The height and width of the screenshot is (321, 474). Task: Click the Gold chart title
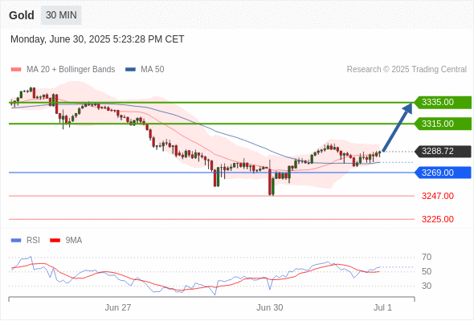22,15
